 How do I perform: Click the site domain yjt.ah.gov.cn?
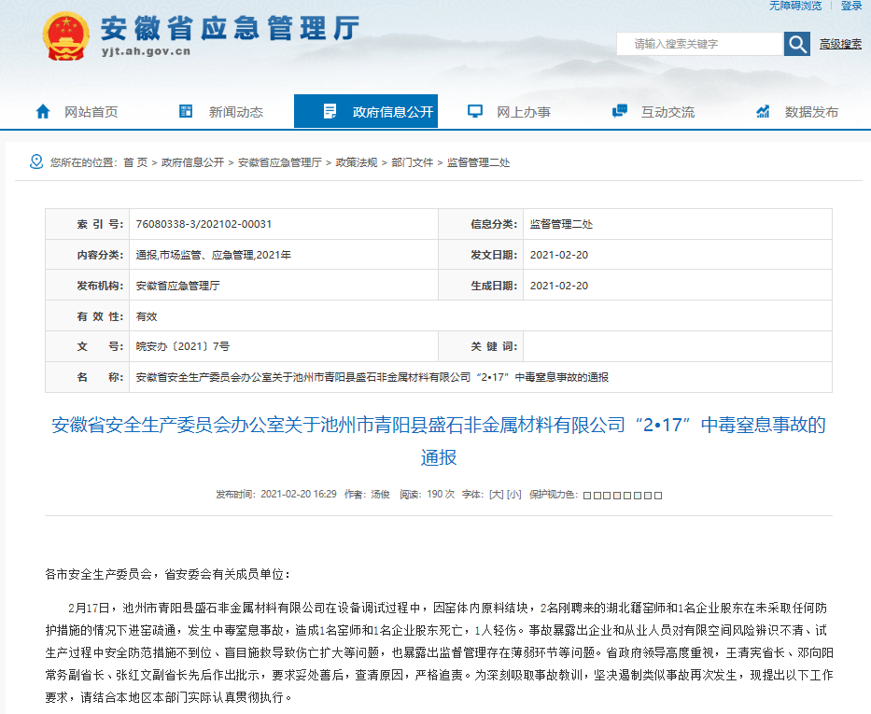click(146, 51)
